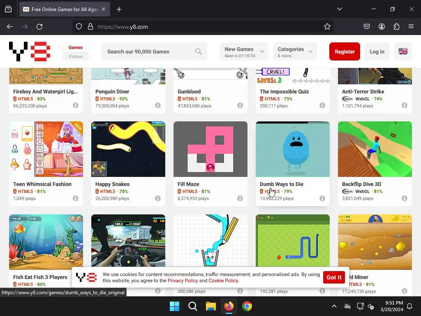Show info for Dumb Ways to Die

point(322,198)
